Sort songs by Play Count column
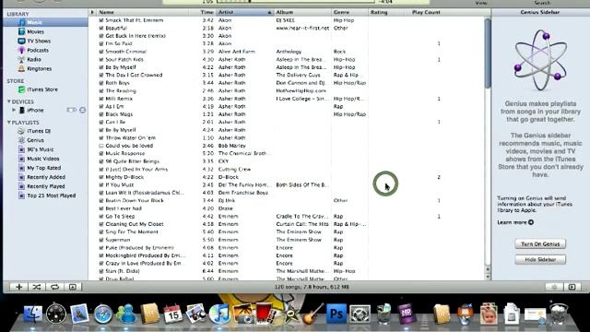This screenshot has width=590, height=332. click(x=426, y=12)
